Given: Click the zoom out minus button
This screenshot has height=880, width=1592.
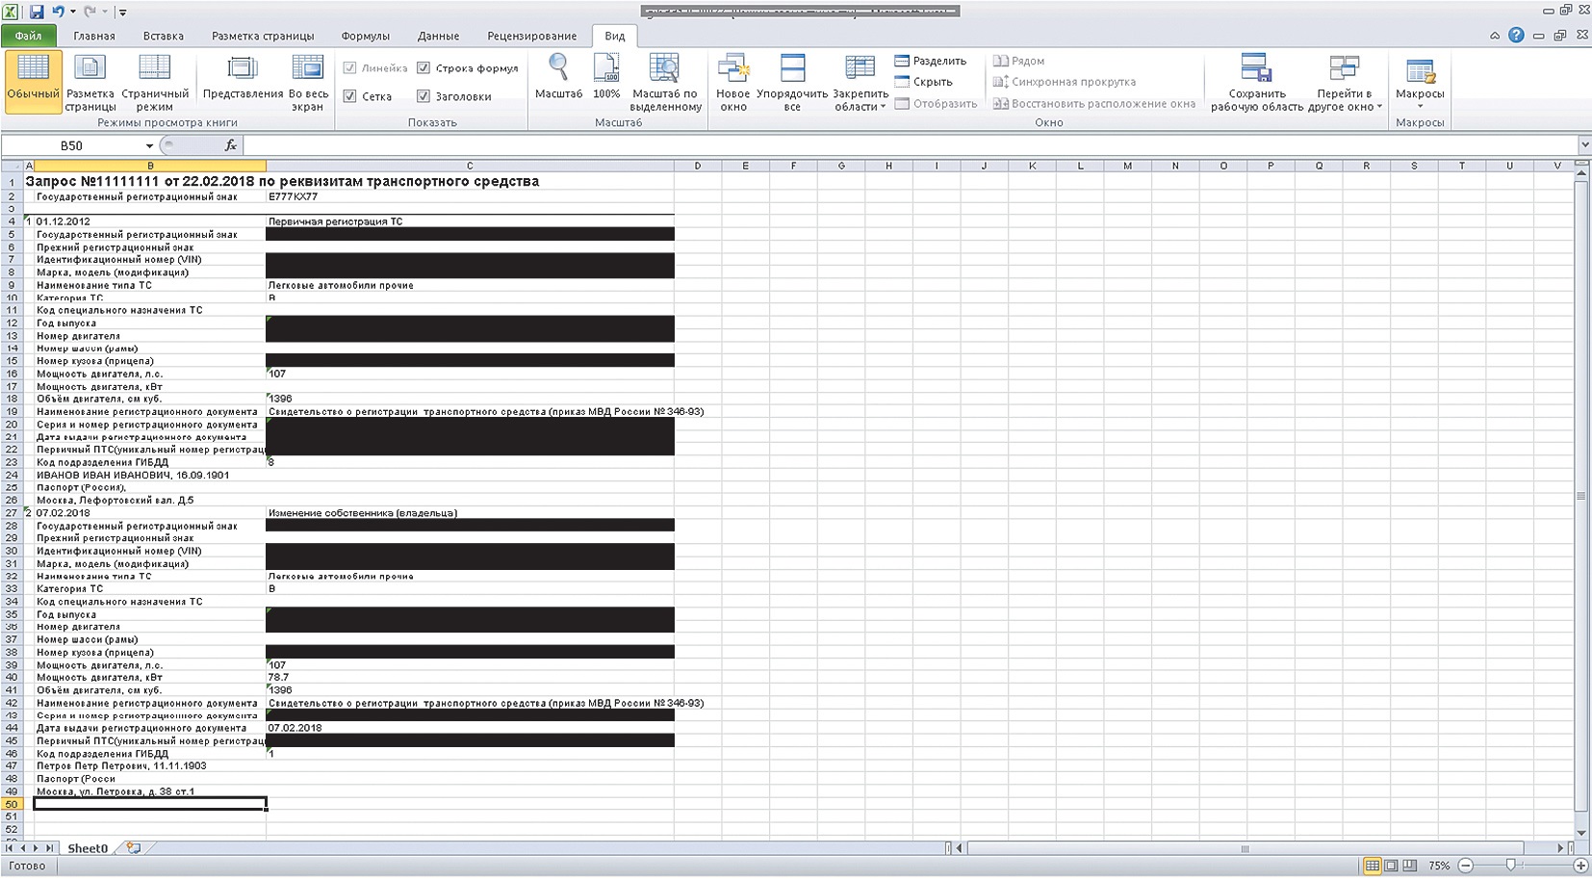Looking at the screenshot, I should (x=1466, y=866).
